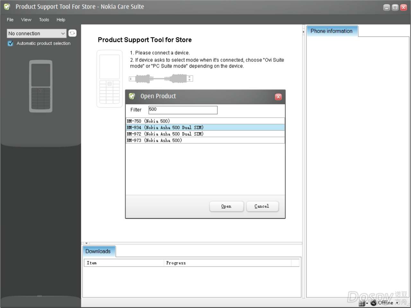The height and width of the screenshot is (308, 411).
Task: Click the layout grid icon in status bar
Action: click(x=362, y=303)
